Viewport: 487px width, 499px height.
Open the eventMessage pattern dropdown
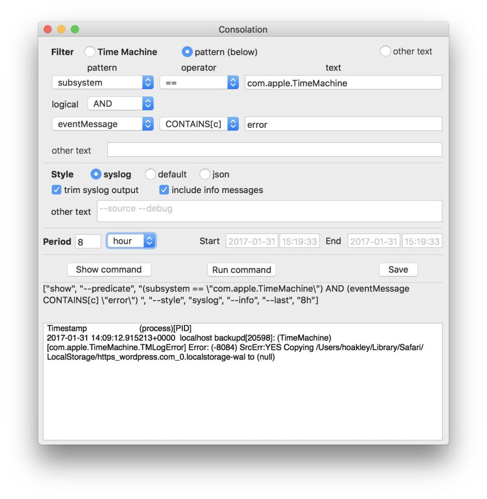coord(103,124)
